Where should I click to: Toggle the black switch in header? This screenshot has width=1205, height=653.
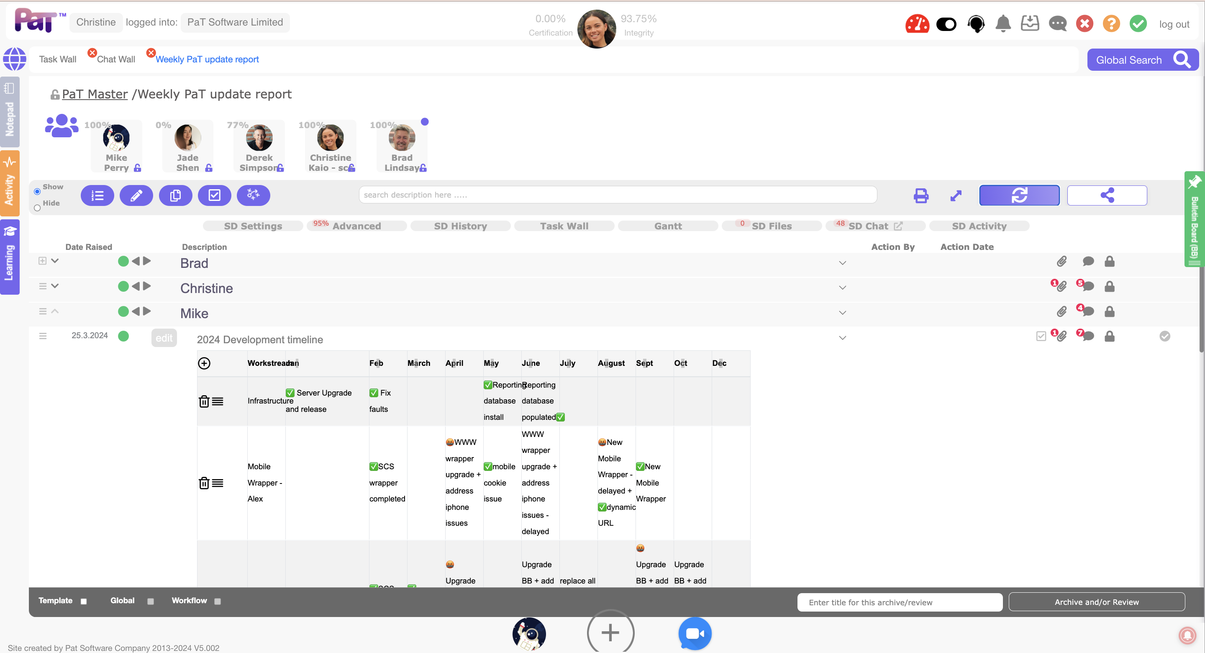[946, 24]
